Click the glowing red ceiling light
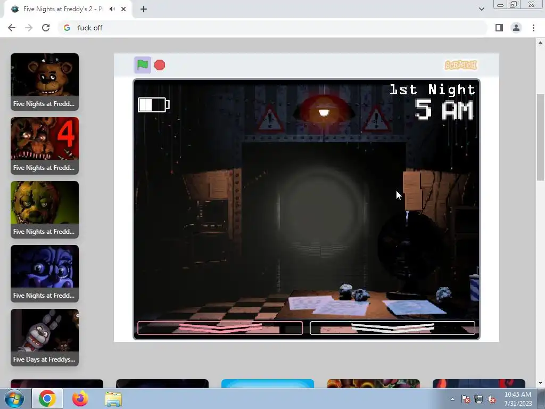 point(324,111)
